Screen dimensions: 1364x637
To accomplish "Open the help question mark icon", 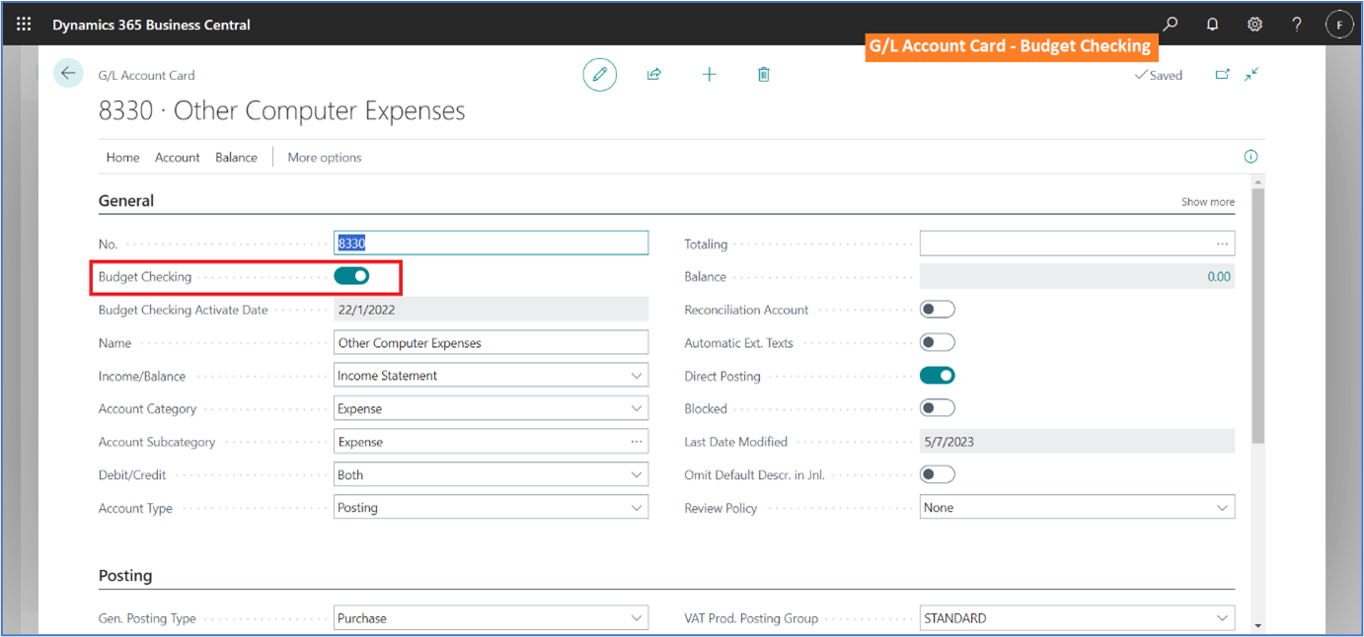I will (x=1297, y=24).
